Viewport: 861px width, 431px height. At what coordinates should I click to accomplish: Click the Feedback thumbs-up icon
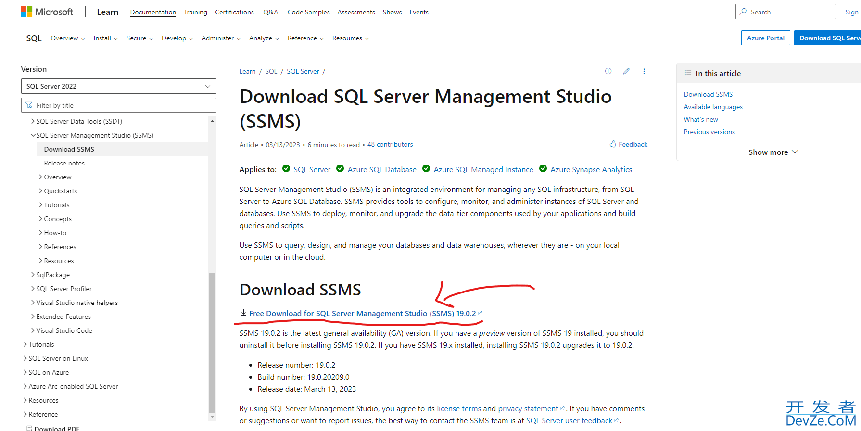[613, 144]
